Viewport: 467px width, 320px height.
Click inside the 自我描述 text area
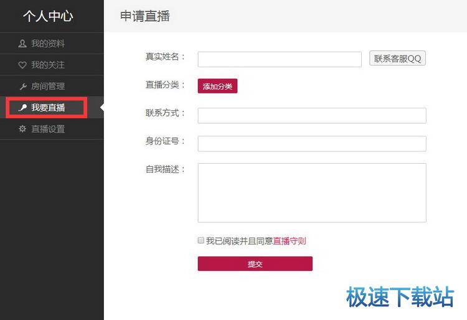tap(312, 192)
